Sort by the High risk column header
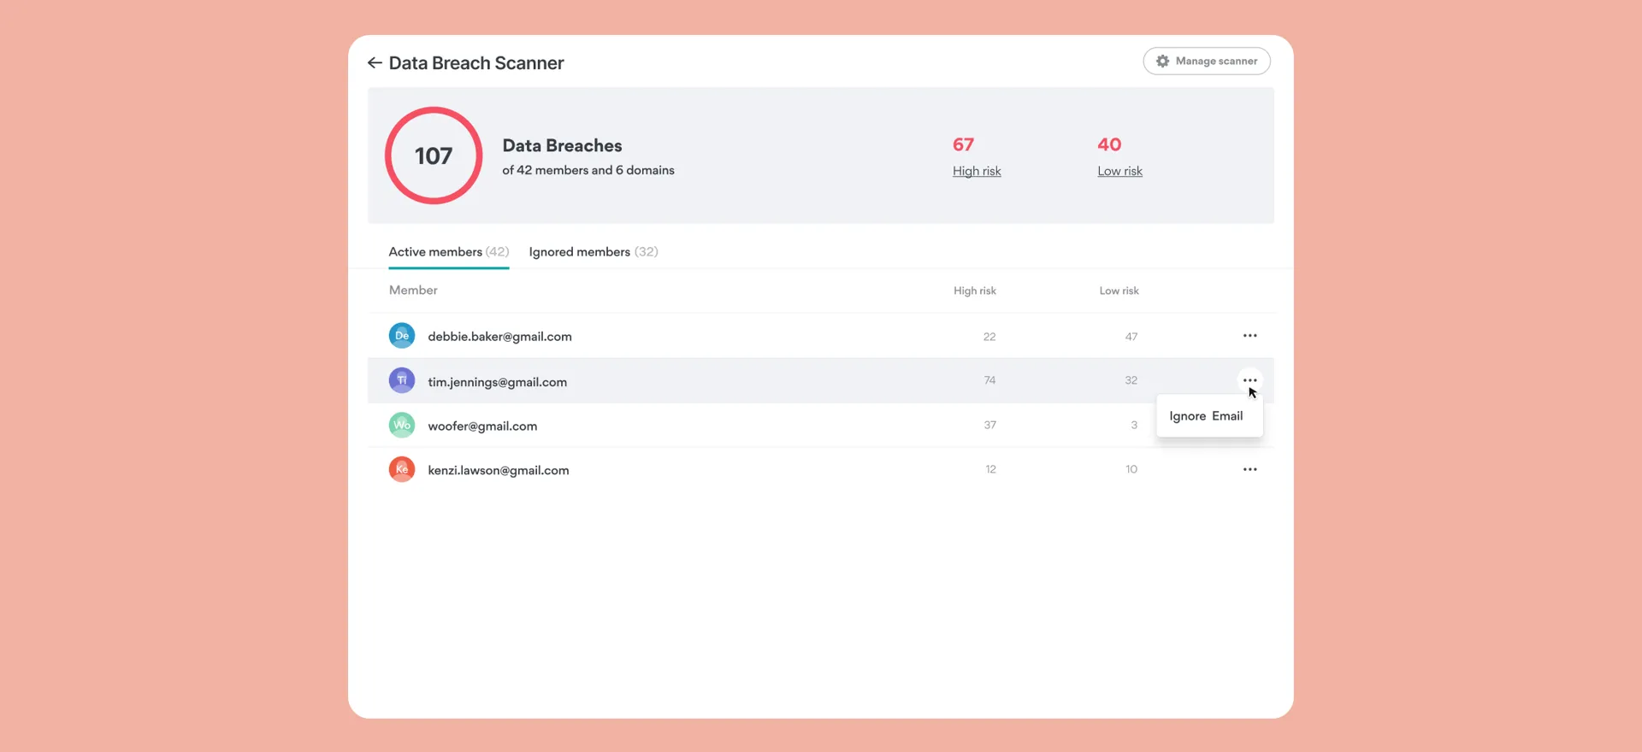This screenshot has height=752, width=1642. click(x=974, y=291)
